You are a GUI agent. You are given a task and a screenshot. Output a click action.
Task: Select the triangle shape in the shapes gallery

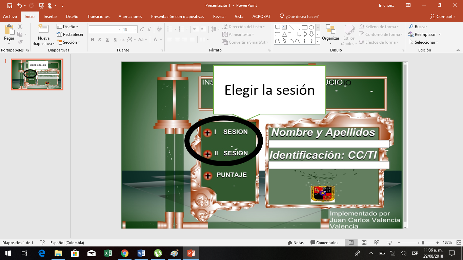(285, 34)
